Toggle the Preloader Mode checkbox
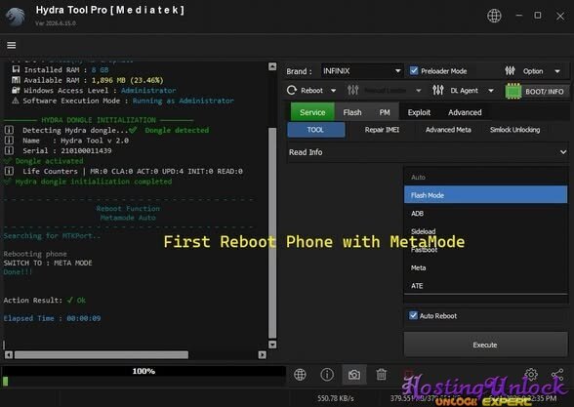The height and width of the screenshot is (407, 574). pos(414,71)
